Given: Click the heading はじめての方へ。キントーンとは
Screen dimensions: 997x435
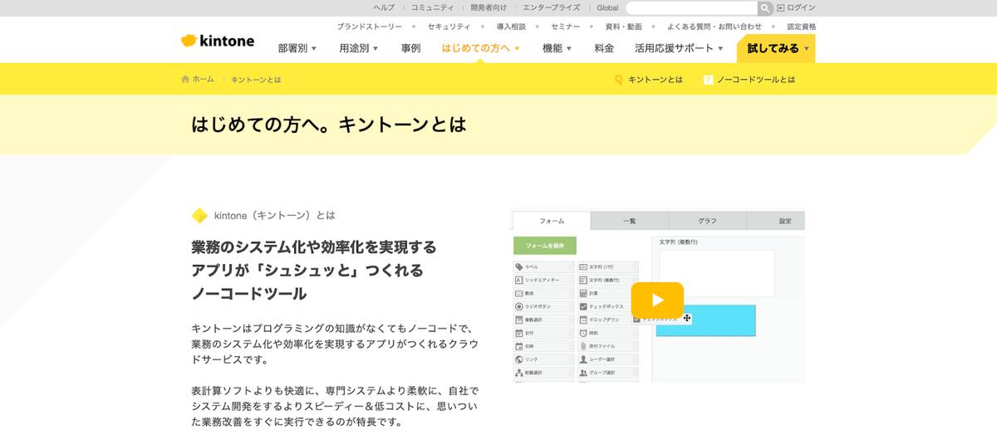Looking at the screenshot, I should tap(329, 125).
